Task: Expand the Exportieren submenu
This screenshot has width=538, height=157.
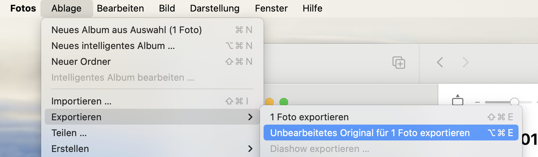Action: pyautogui.click(x=152, y=117)
